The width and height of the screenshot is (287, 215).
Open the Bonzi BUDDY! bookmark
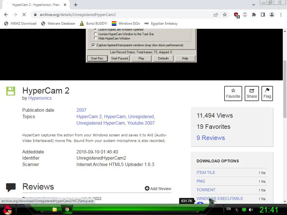pos(93,24)
